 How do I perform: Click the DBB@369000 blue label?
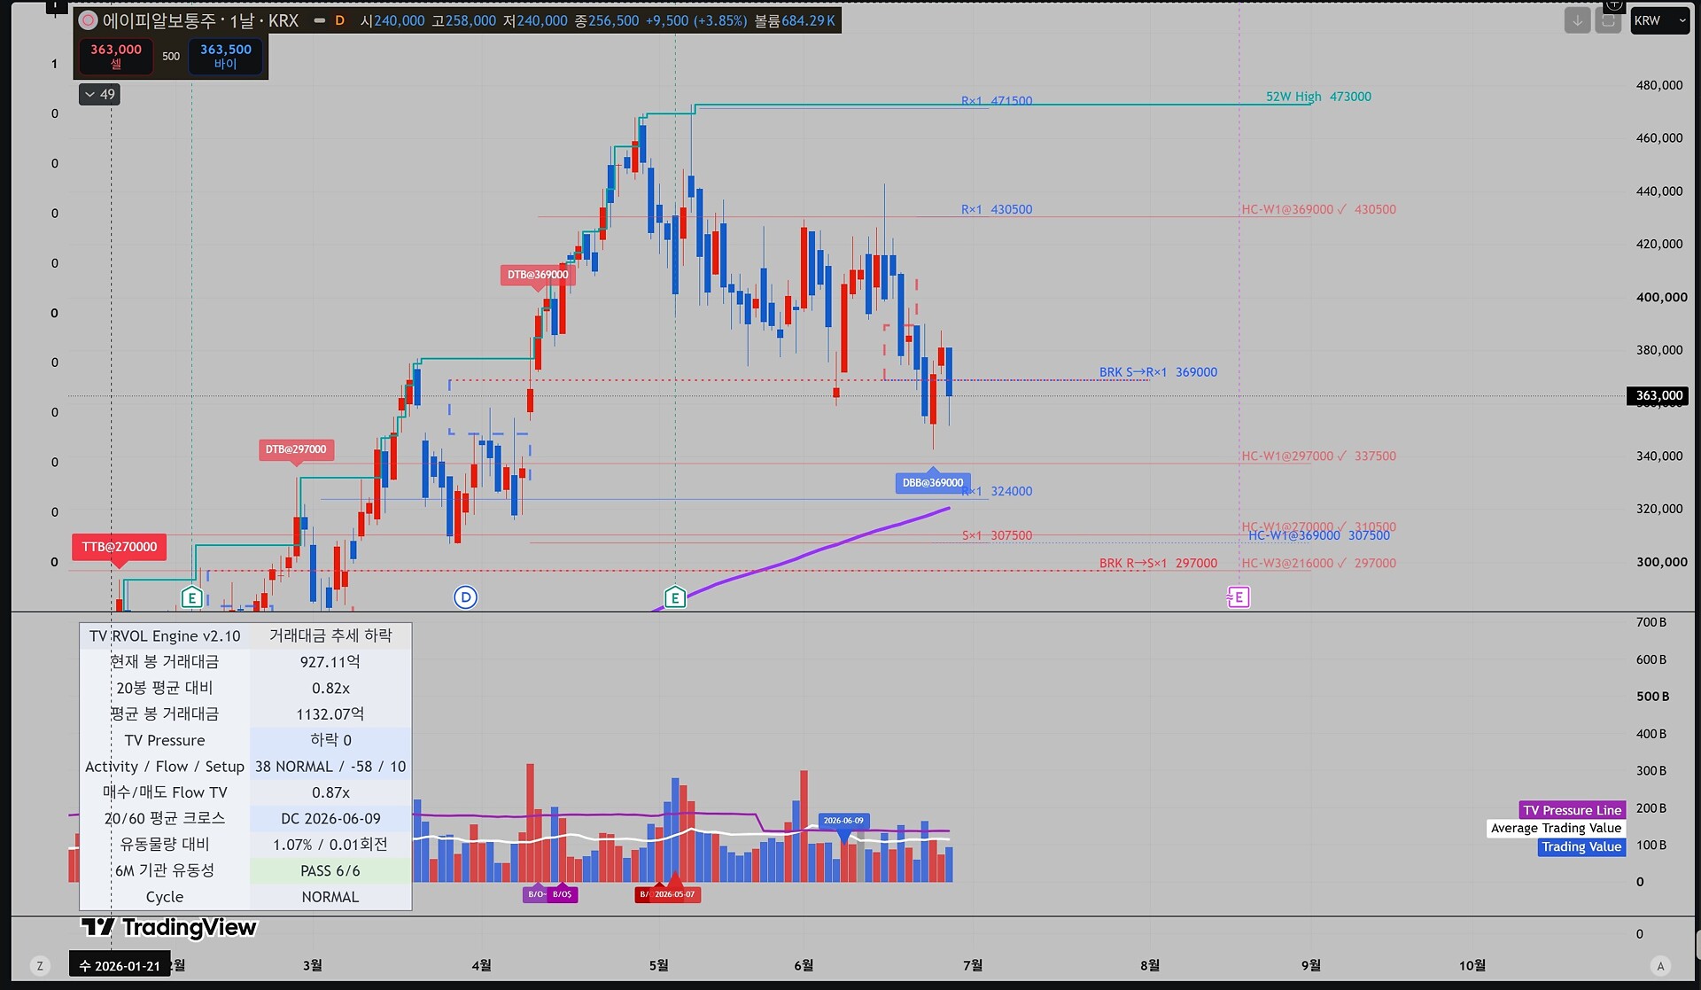click(x=933, y=483)
